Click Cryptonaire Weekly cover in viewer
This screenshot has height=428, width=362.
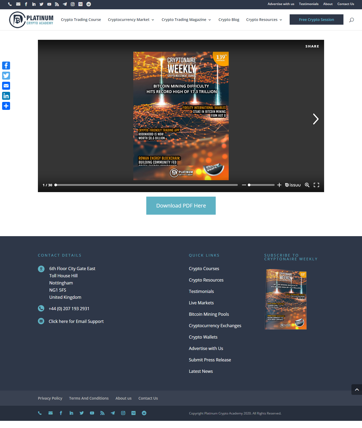[x=181, y=116]
